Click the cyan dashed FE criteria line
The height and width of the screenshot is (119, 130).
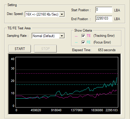(x=67, y=85)
